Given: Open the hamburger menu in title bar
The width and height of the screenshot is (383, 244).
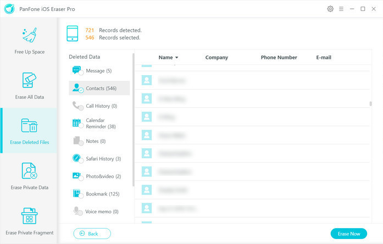Looking at the screenshot, I should tap(341, 9).
